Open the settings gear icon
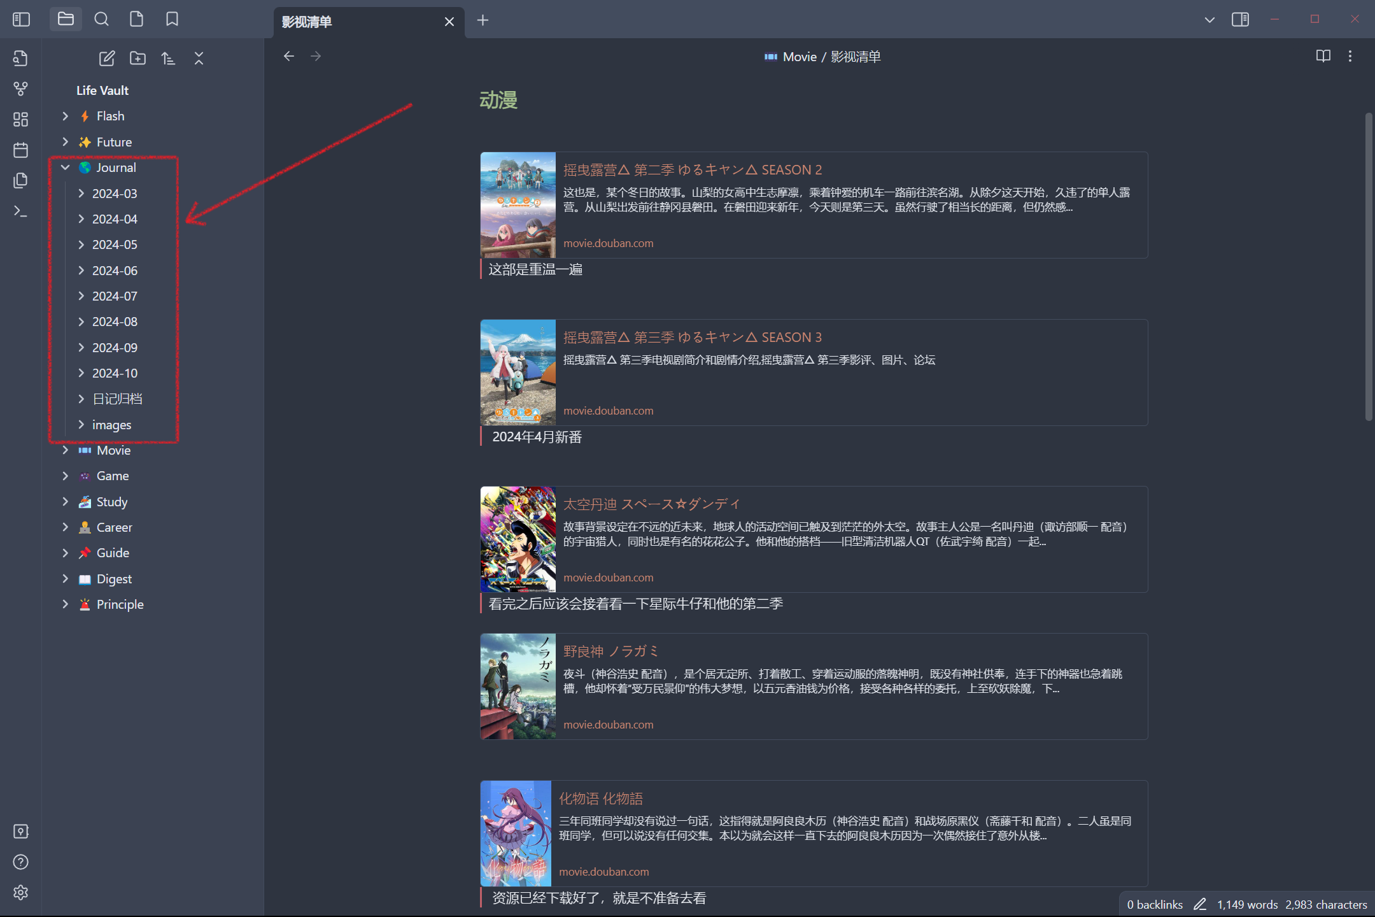 21,893
